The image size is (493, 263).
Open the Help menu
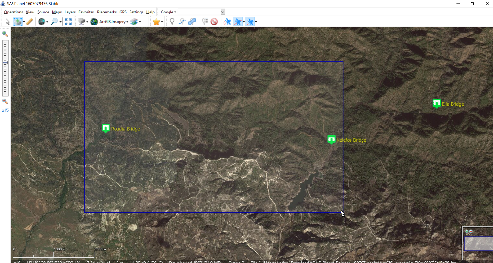pyautogui.click(x=150, y=12)
